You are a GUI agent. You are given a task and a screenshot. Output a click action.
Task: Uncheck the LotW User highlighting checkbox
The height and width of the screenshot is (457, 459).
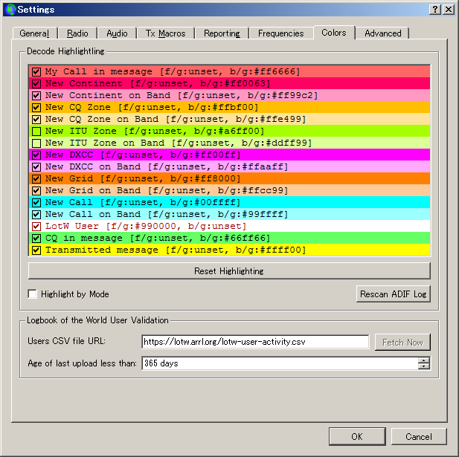point(36,226)
